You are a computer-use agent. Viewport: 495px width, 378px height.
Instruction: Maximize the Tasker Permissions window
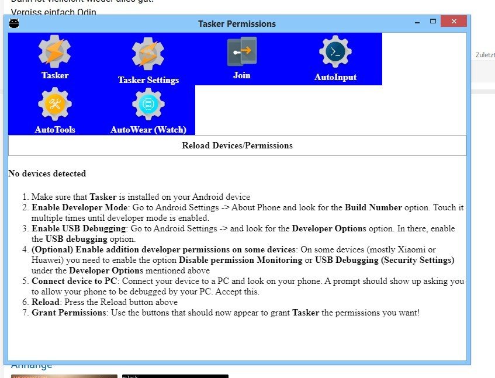[x=434, y=22]
